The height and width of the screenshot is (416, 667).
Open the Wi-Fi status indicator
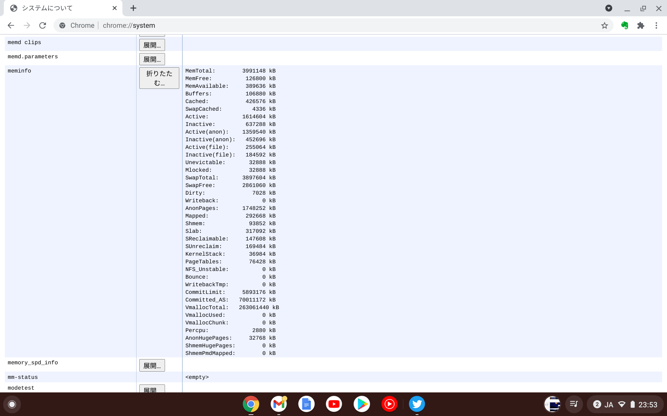point(621,404)
